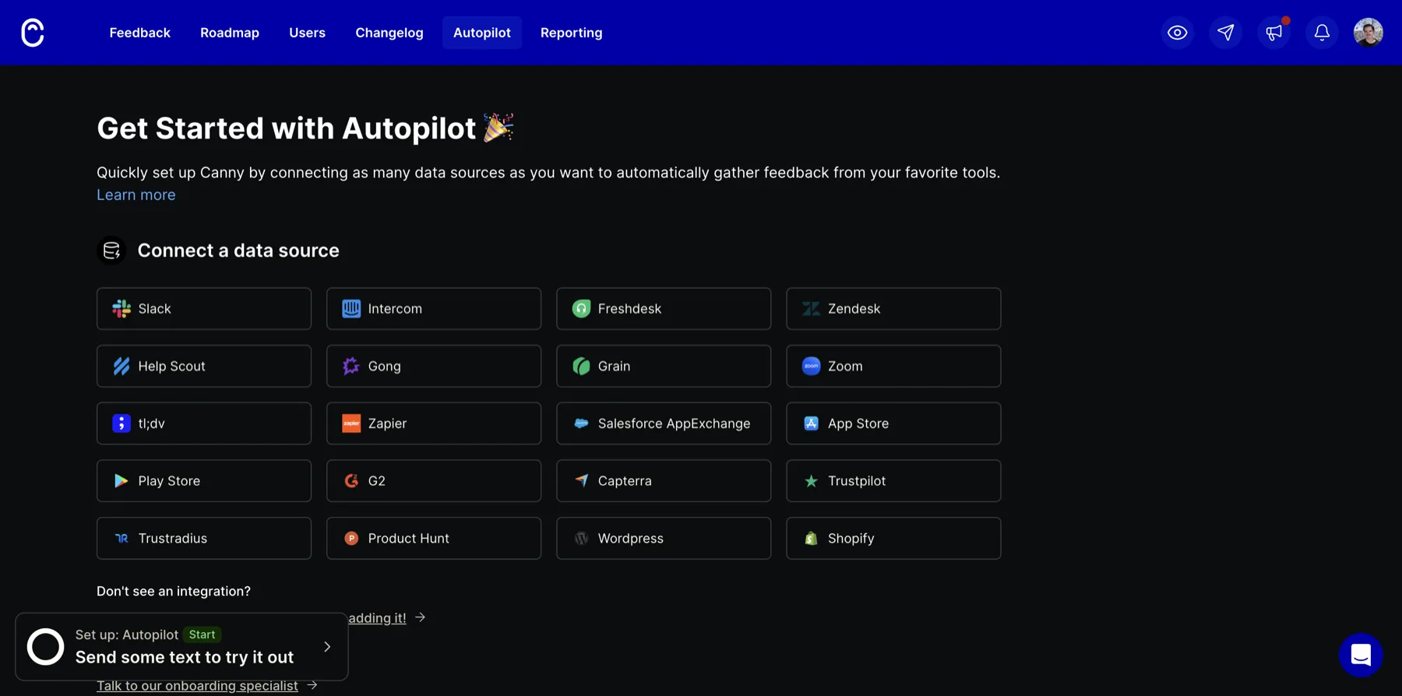Click the Salesforce cloud icon
The width and height of the screenshot is (1402, 696).
581,424
